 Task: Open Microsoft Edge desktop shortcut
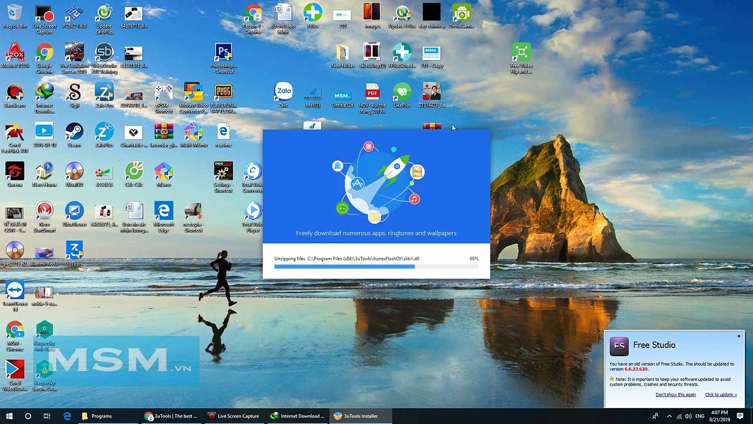164,217
